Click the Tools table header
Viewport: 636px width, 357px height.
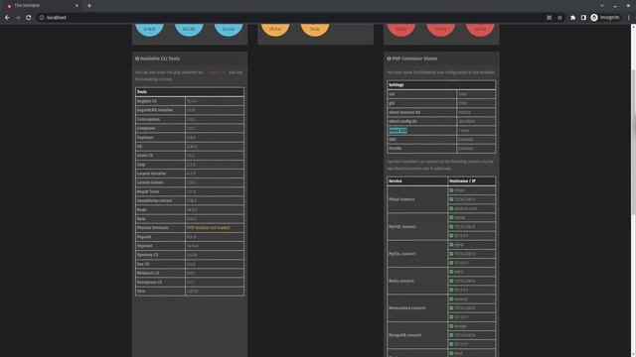(190, 92)
